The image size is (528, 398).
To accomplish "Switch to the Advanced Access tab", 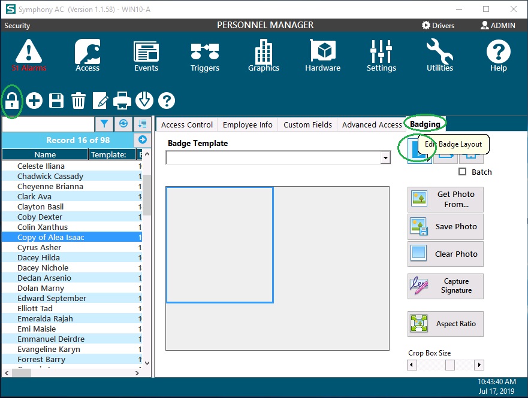I will (x=372, y=124).
